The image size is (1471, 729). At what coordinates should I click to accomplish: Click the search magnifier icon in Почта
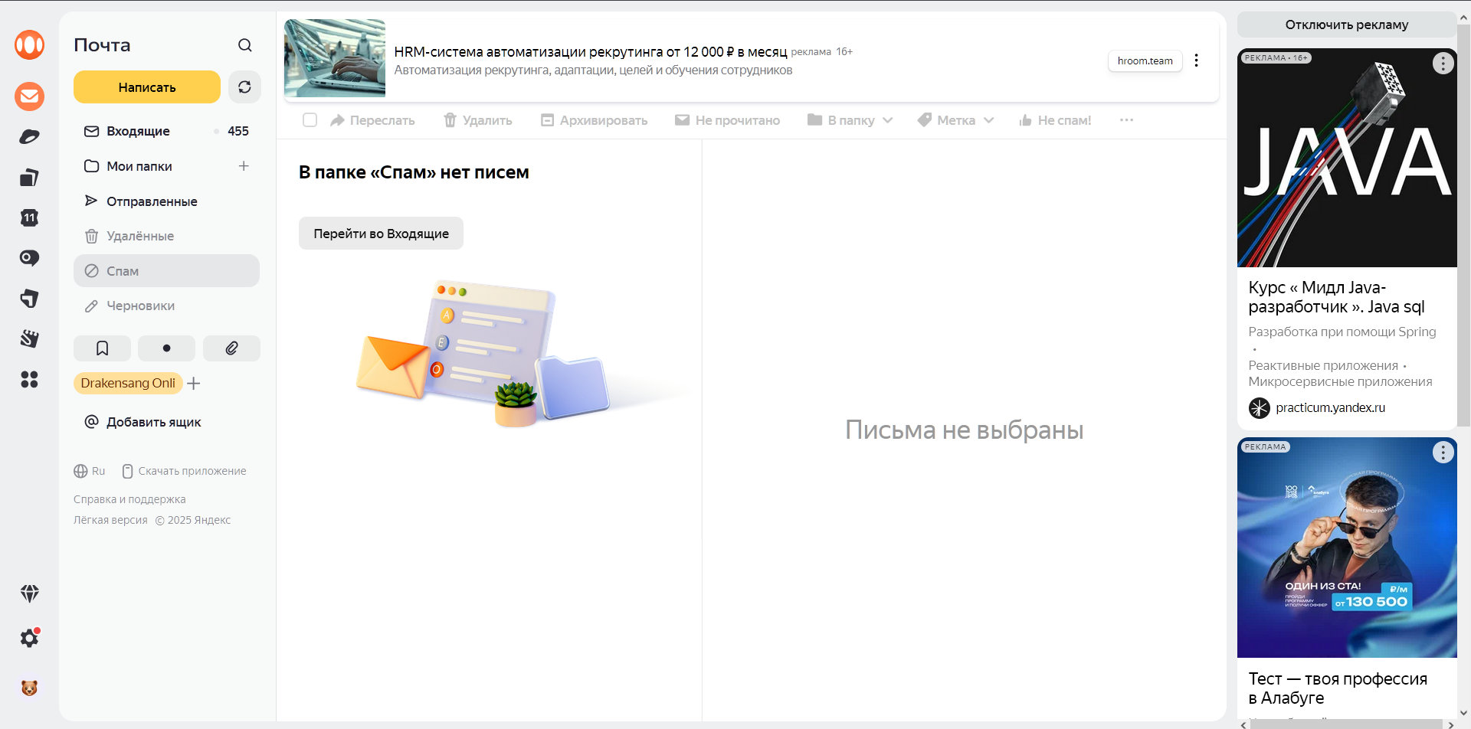244,45
